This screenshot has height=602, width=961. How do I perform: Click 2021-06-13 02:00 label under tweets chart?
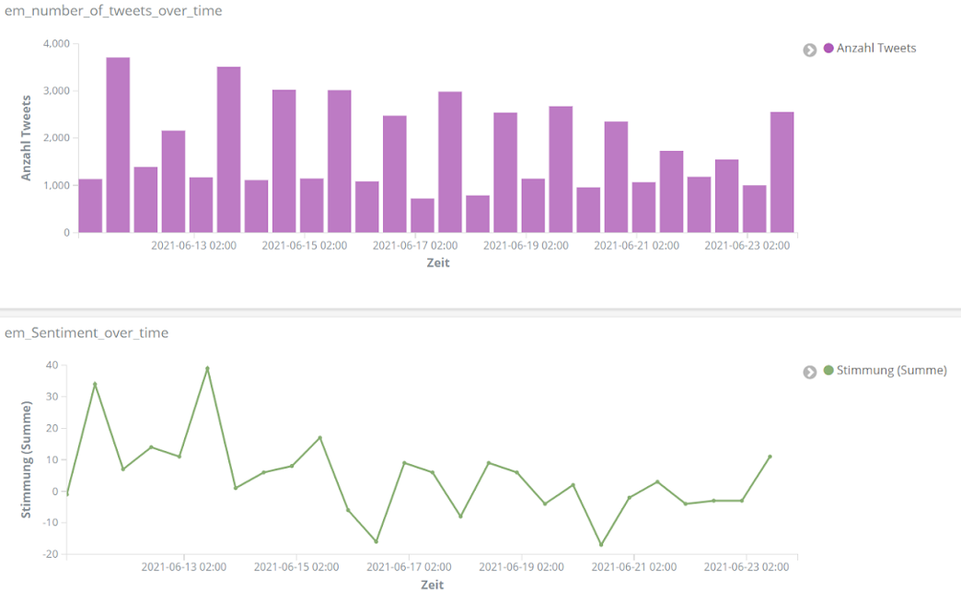193,246
